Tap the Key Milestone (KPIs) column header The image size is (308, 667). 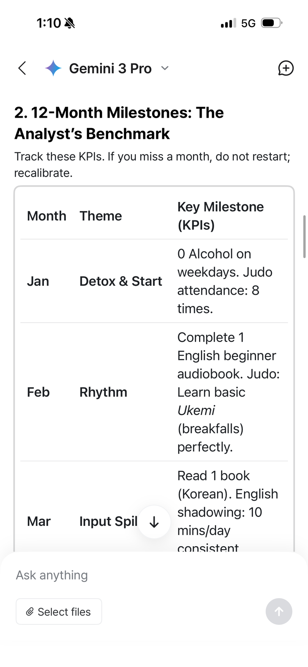click(x=221, y=216)
